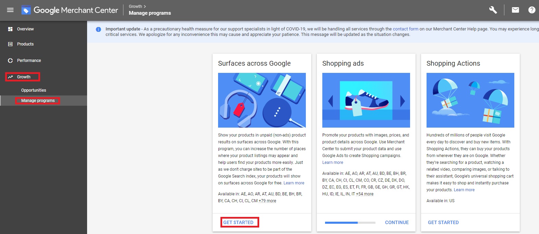Click the blue info icon in banner

[x=98, y=29]
